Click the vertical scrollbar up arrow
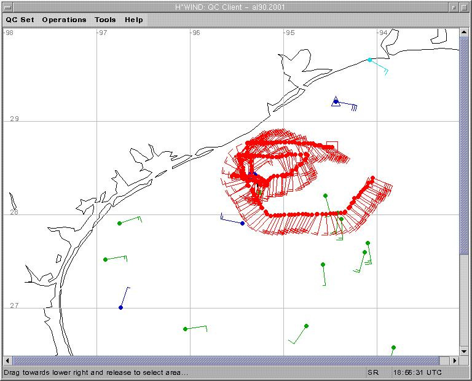The height and width of the screenshot is (381, 472). click(464, 33)
